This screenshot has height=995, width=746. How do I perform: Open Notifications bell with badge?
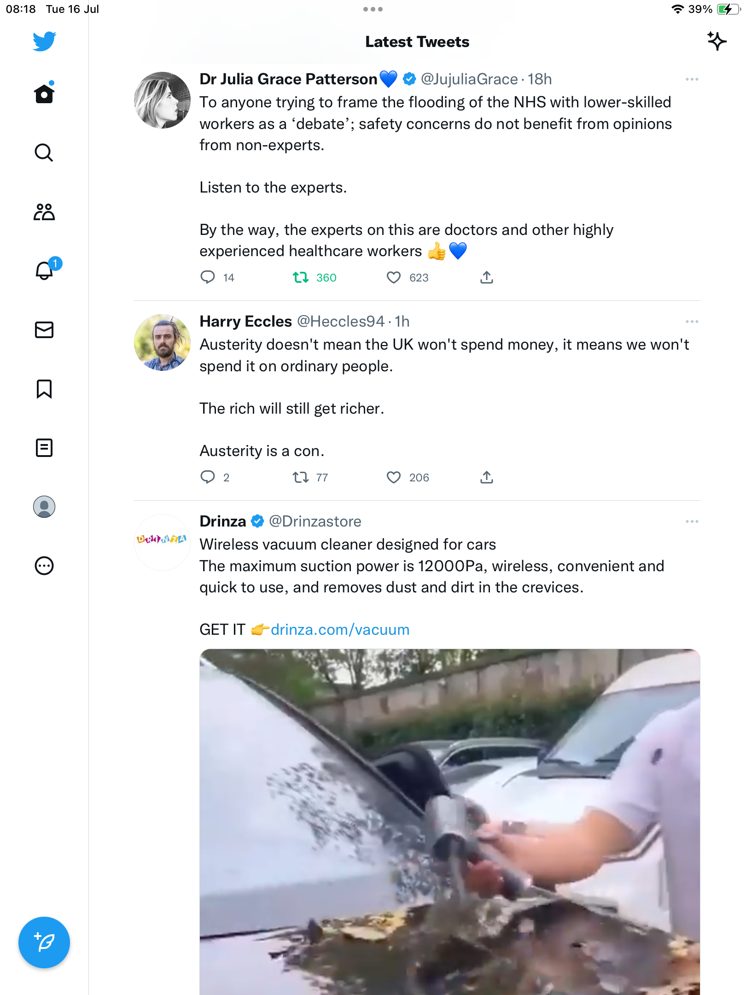coord(45,270)
